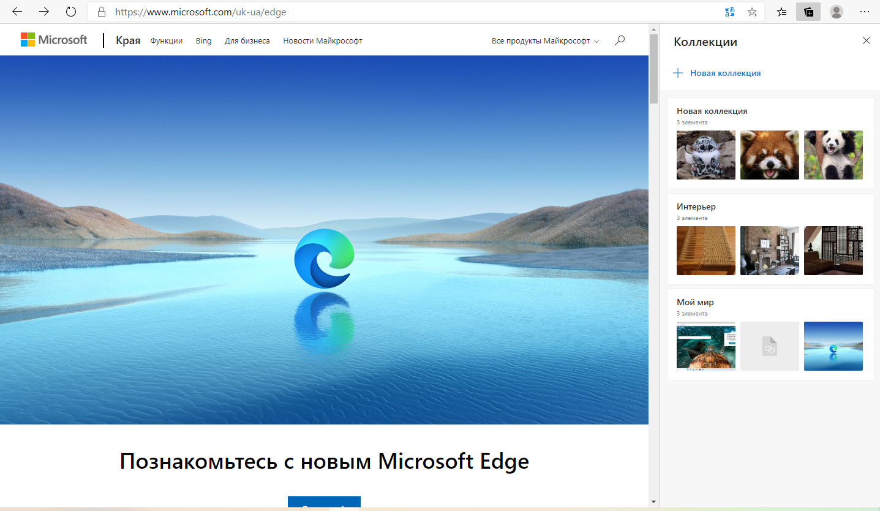Open Новости Майкрософт menu item
The width and height of the screenshot is (880, 511).
click(323, 41)
